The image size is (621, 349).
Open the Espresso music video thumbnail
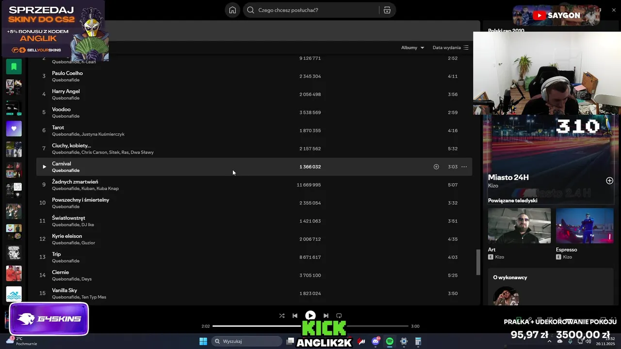[585, 225]
